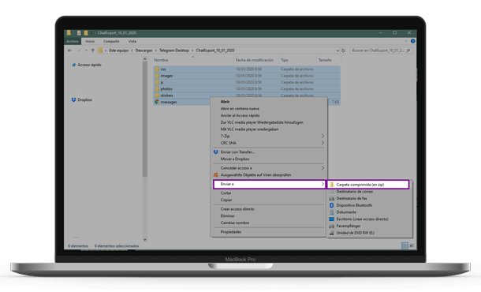Select the js folder row
481x292 pixels.
coord(247,82)
